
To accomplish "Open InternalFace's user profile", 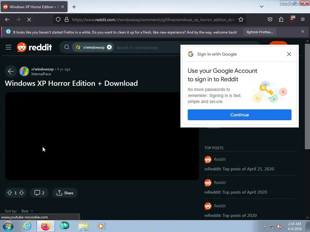I will [41, 74].
